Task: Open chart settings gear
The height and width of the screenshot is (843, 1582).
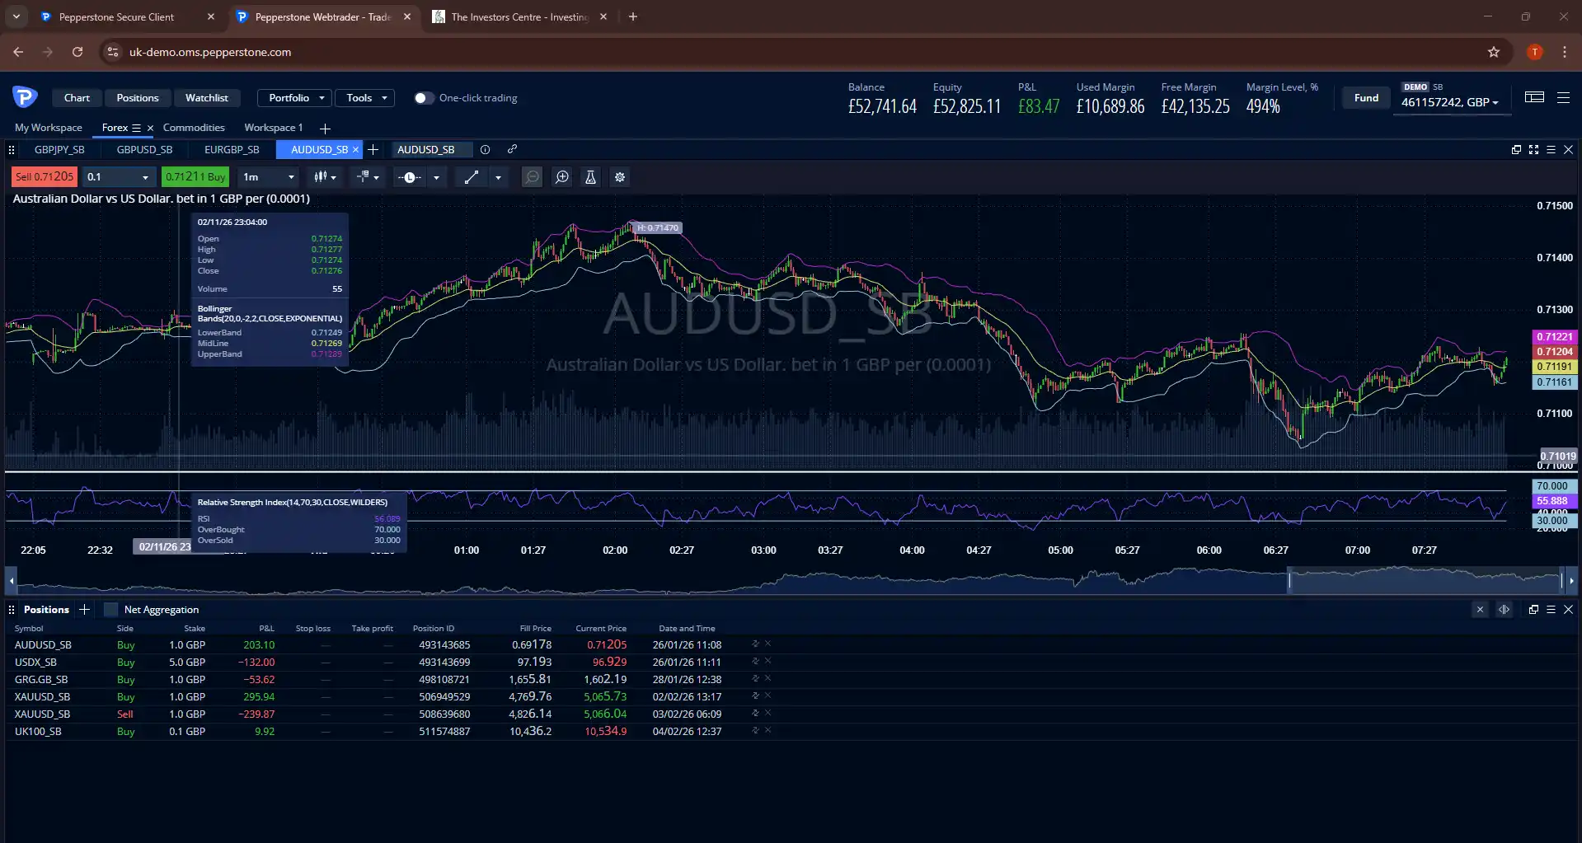Action: click(620, 177)
